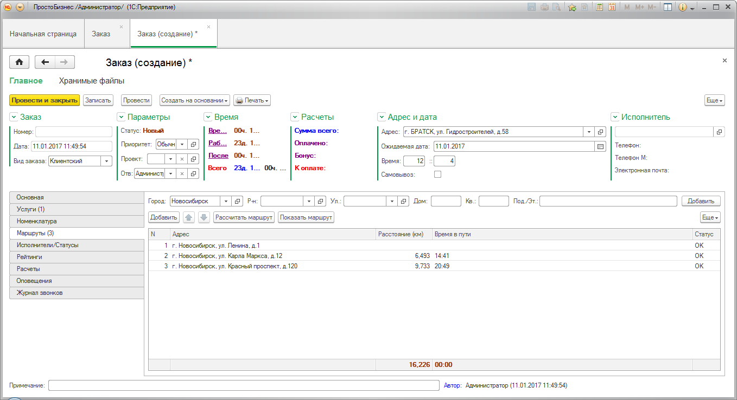737x400 pixels.
Task: Collapse the Адрес и дата section
Action: [x=381, y=117]
